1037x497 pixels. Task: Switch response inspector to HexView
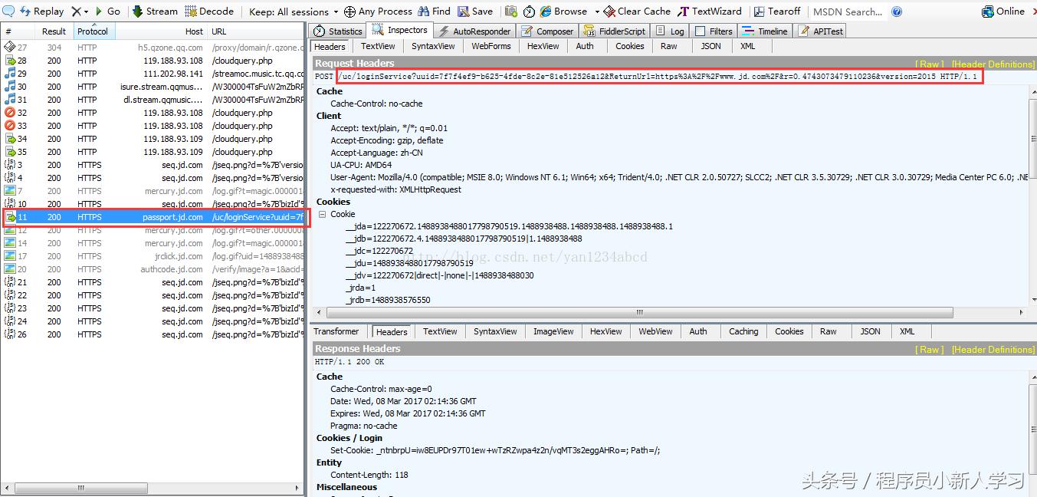(x=605, y=331)
